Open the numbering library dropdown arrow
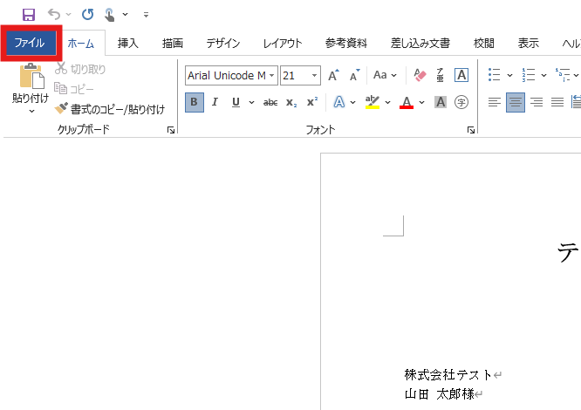Image resolution: width=581 pixels, height=410 pixels. (x=543, y=75)
